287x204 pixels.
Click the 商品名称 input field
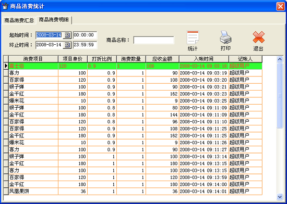tap(153, 40)
